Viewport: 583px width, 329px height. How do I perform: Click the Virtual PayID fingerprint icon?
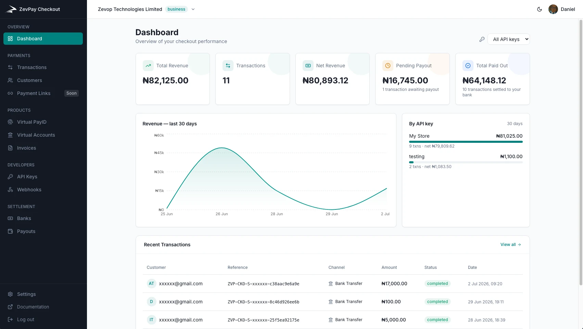[10, 122]
